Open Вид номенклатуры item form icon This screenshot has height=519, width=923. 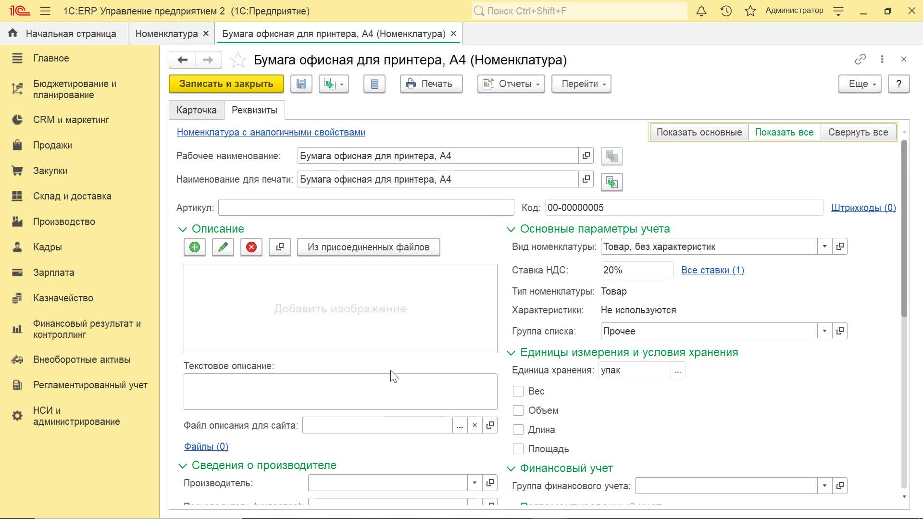tap(840, 247)
